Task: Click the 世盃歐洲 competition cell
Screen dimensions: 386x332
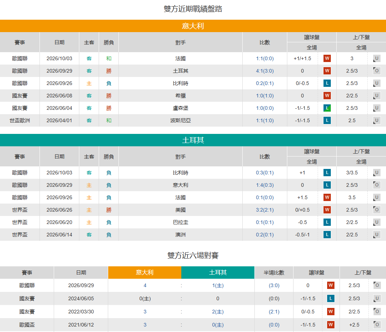Action: 20,120
